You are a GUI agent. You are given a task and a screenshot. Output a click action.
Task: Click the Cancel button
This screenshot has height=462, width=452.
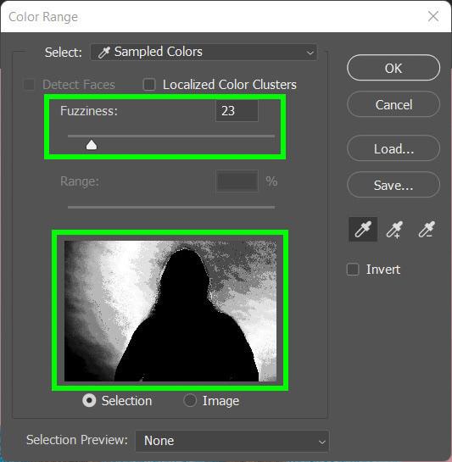[x=393, y=104]
